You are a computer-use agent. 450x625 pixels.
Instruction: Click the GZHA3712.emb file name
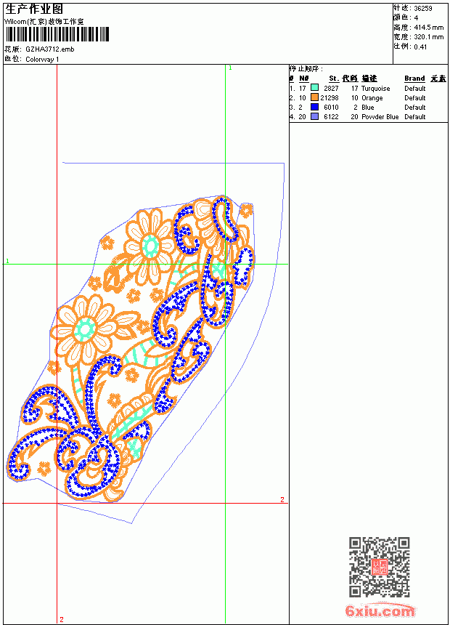[50, 49]
